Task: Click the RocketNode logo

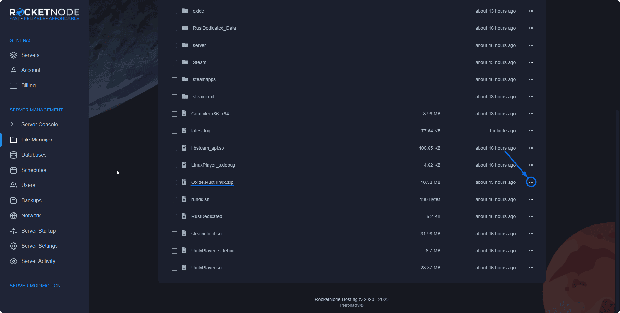Action: click(44, 14)
